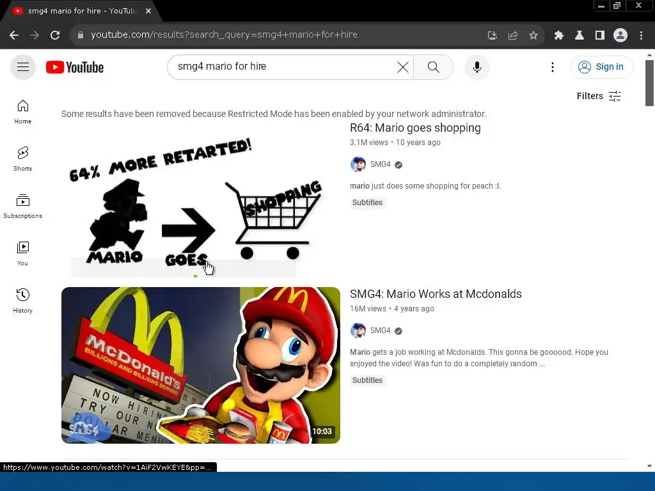Open 'SMG4: Mario Works at Mcdonalds' title
The image size is (655, 491).
tap(436, 294)
